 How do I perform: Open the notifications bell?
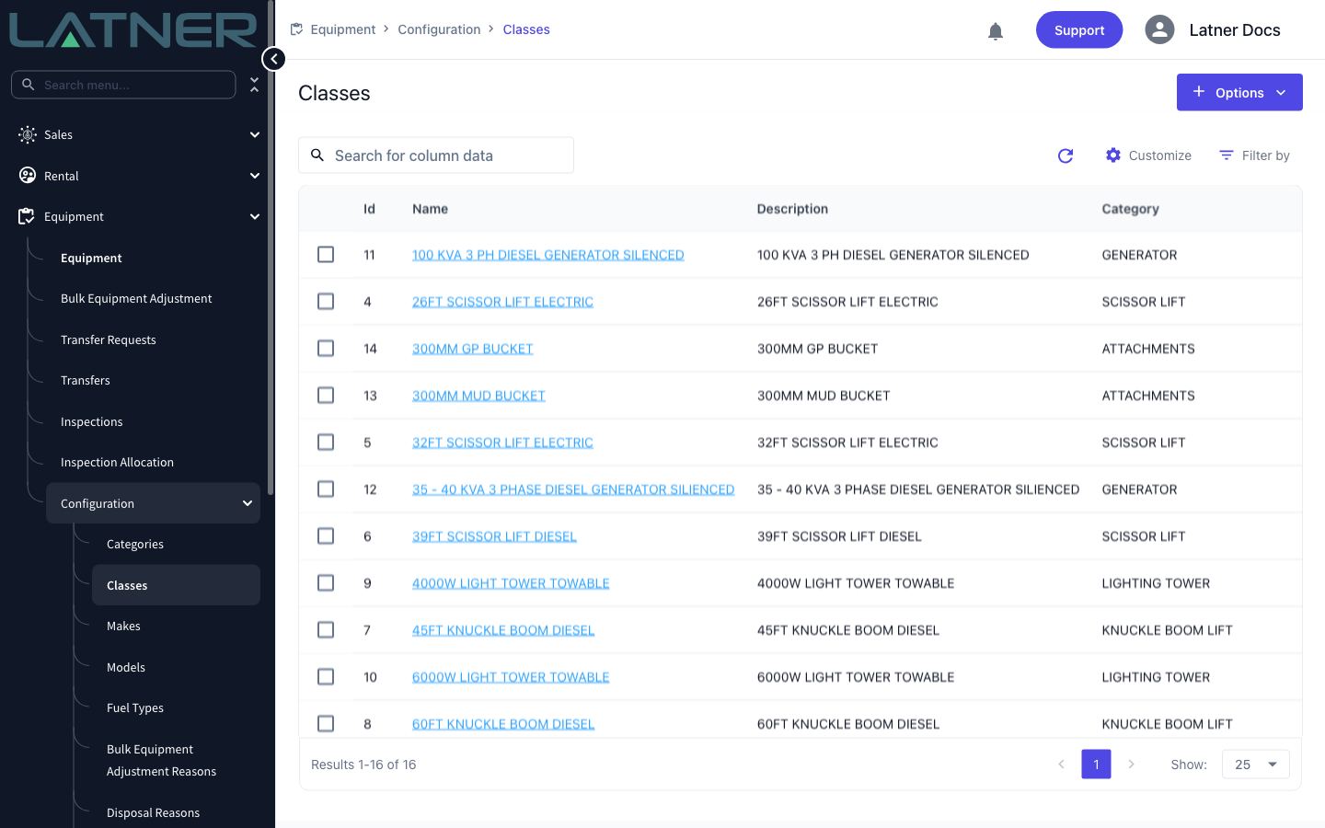click(x=996, y=31)
